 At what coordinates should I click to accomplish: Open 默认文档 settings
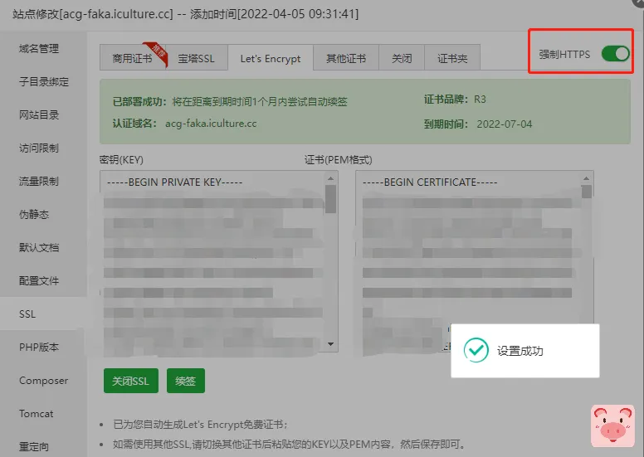click(39, 248)
